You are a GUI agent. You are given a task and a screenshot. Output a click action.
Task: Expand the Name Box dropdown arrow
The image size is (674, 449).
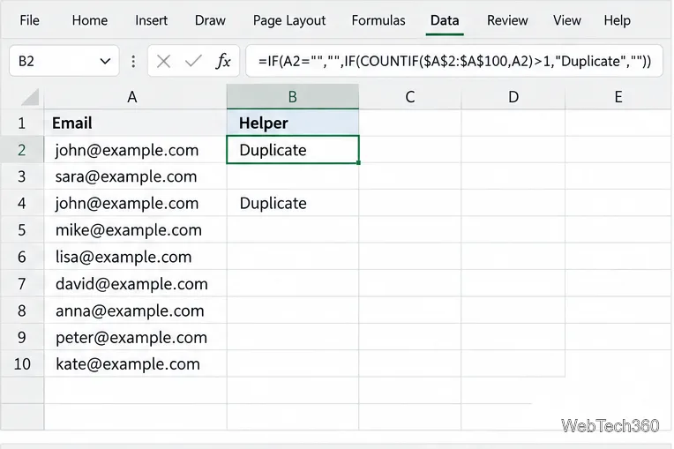click(105, 62)
